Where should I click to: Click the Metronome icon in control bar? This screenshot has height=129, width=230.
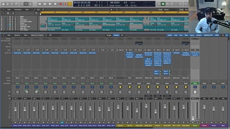click(176, 4)
